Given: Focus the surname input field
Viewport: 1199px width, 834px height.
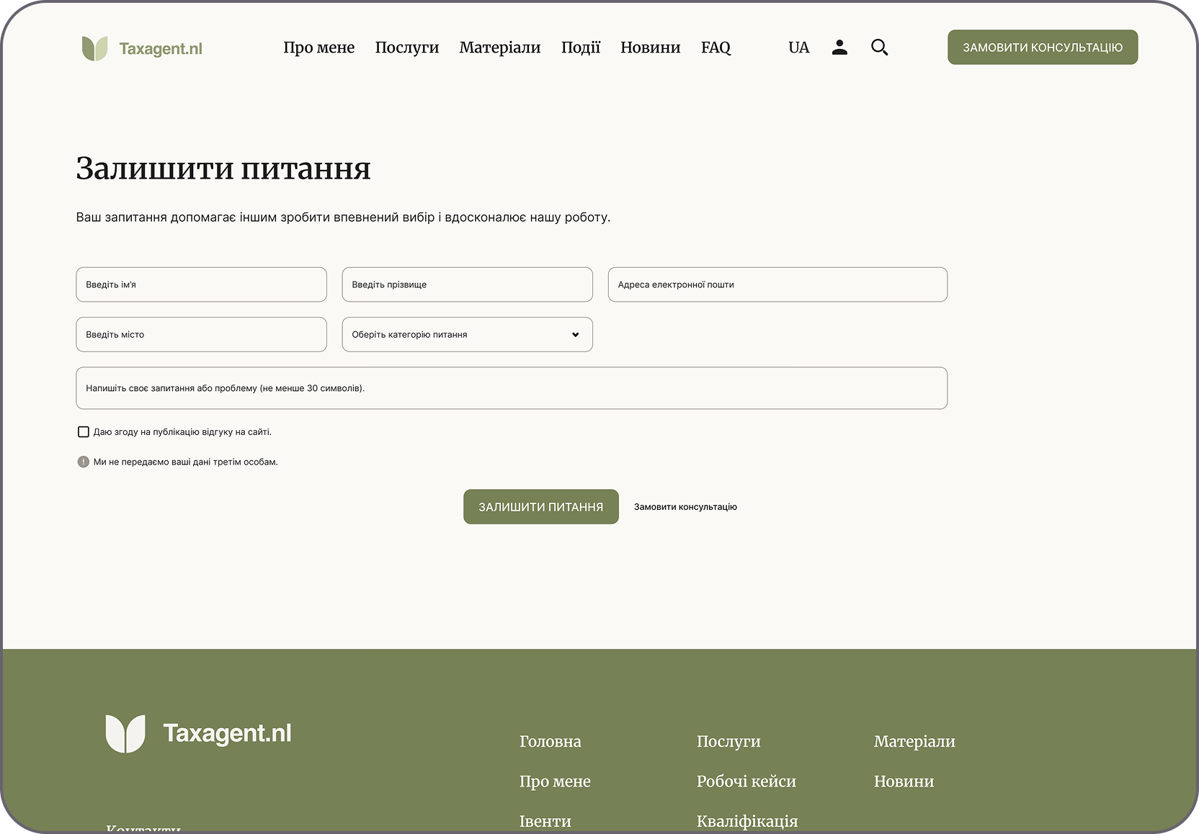Looking at the screenshot, I should (x=467, y=284).
